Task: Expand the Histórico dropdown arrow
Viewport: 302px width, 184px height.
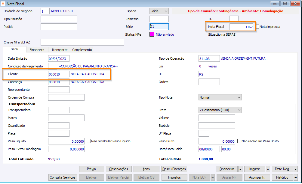Action: (296, 177)
